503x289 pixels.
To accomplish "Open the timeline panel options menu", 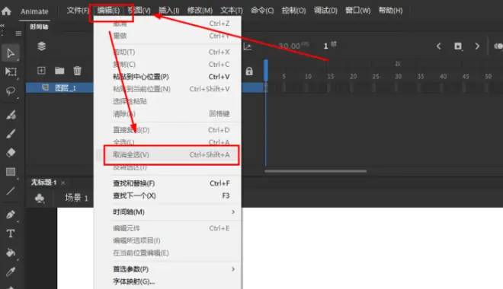I will (18, 33).
